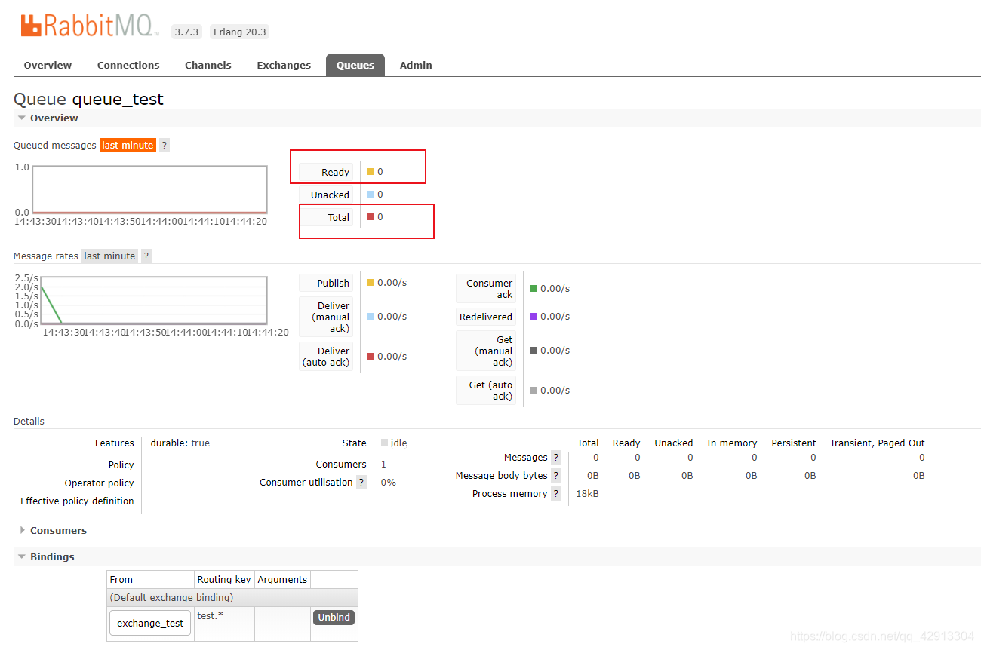
Task: Go to the Channels tab
Action: [208, 65]
